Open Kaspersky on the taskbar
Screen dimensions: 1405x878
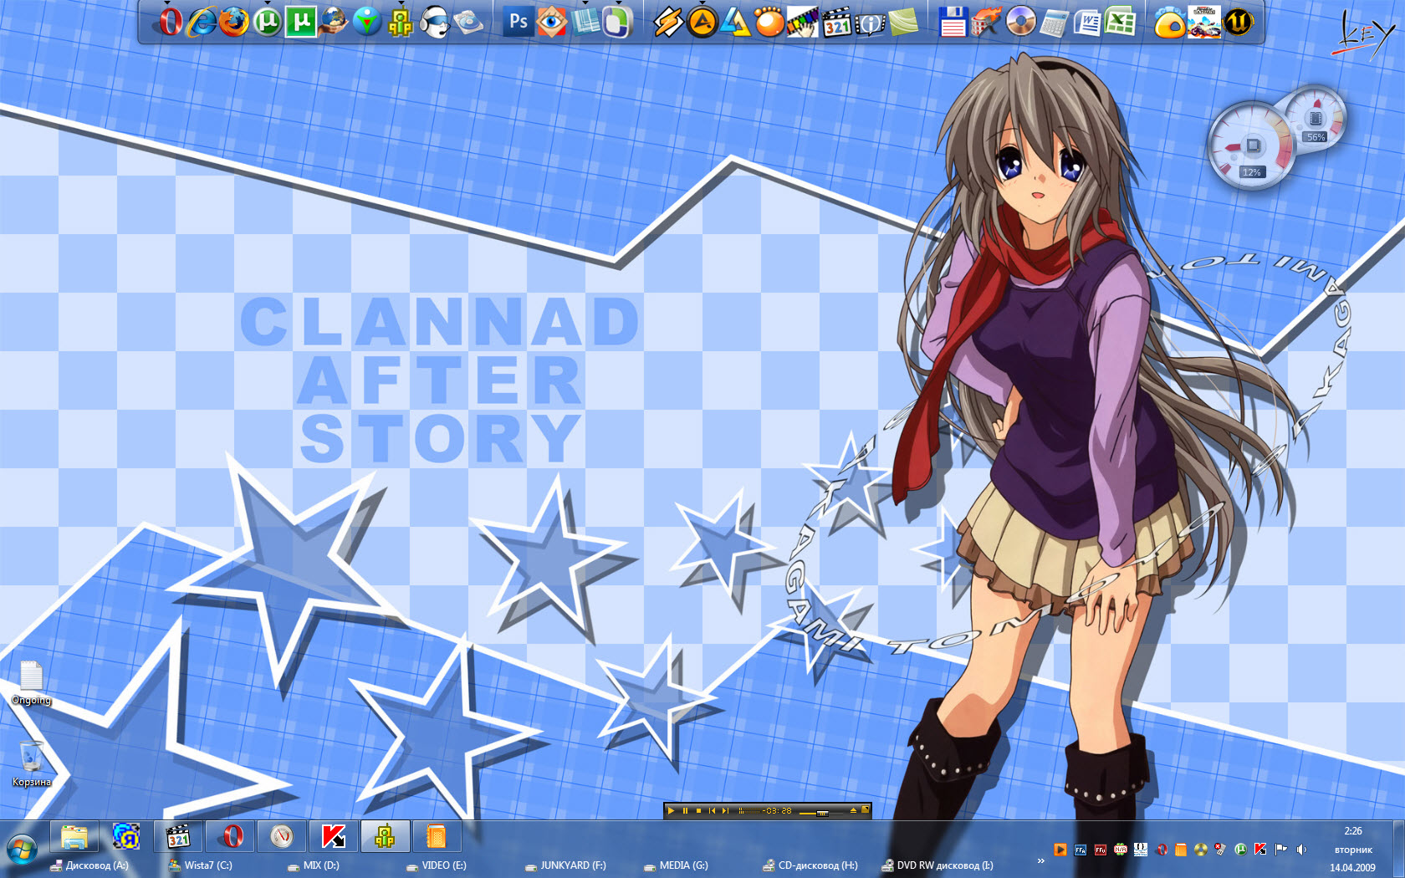pyautogui.click(x=334, y=836)
